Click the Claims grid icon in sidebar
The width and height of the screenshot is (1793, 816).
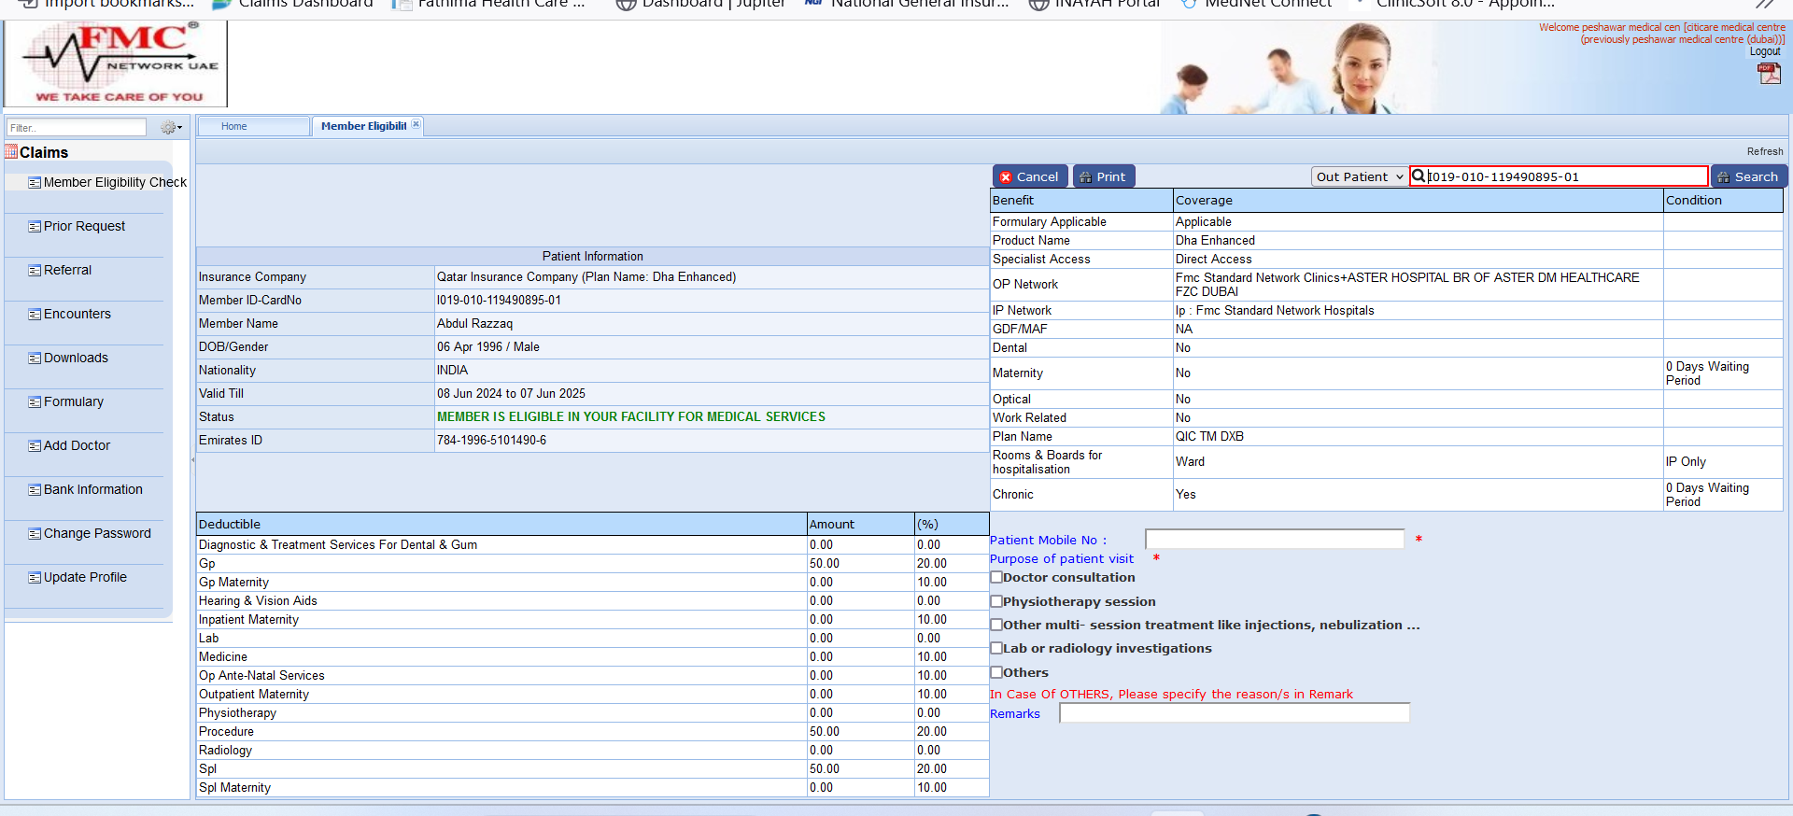[x=12, y=152]
